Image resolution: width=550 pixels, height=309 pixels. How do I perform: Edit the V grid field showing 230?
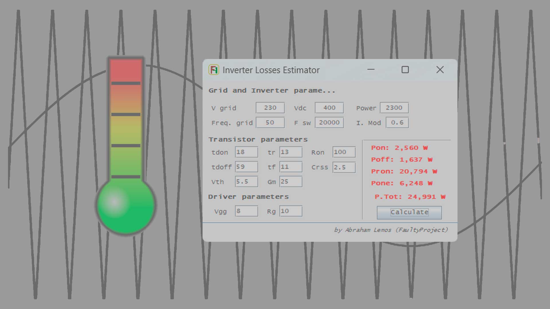tap(270, 108)
